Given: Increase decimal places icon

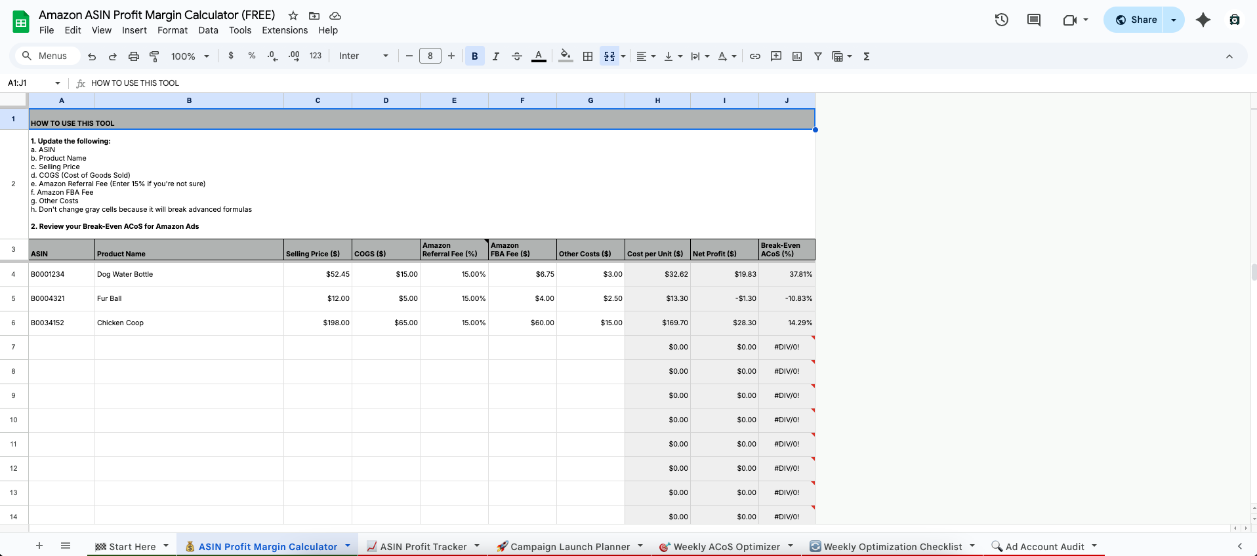Looking at the screenshot, I should click(294, 56).
